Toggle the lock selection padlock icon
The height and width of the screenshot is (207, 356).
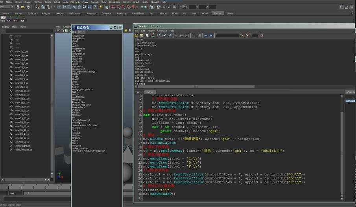click(101, 7)
